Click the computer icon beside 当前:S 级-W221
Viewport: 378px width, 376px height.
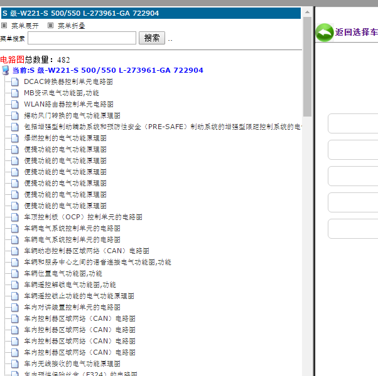[5, 70]
